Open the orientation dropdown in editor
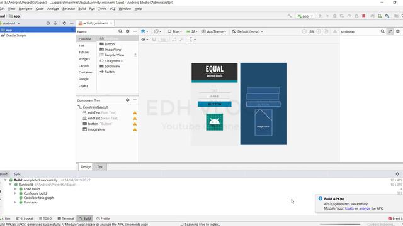 pos(157,31)
